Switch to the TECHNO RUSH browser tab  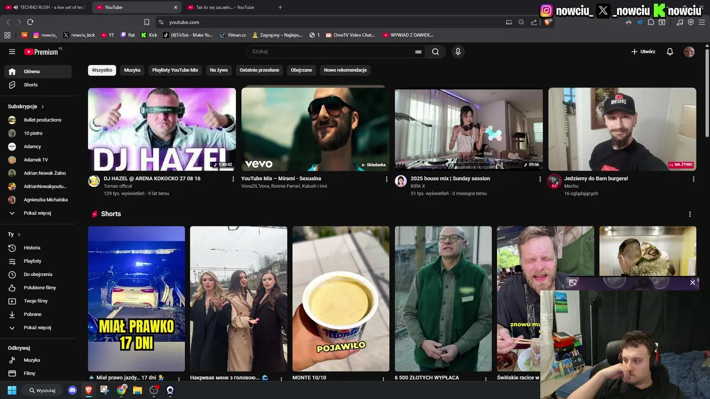(x=45, y=7)
